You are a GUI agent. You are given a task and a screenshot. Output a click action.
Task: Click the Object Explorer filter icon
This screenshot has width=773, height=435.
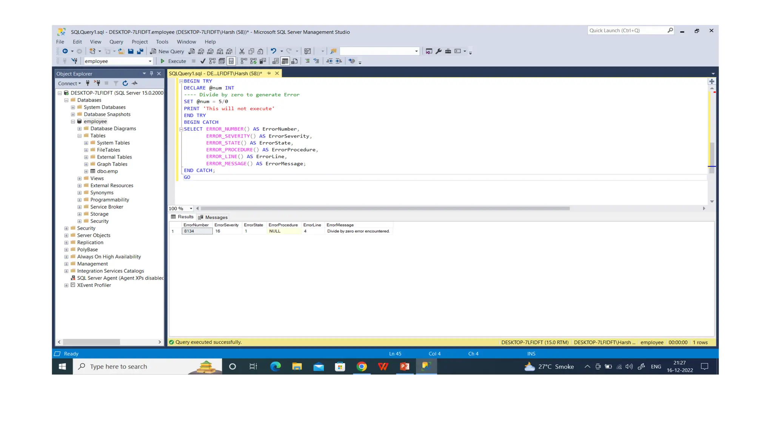point(116,83)
